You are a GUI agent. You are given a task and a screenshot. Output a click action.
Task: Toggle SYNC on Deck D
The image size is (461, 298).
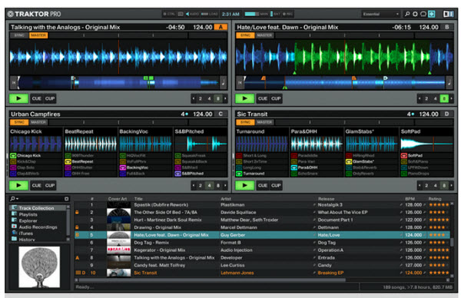click(245, 122)
